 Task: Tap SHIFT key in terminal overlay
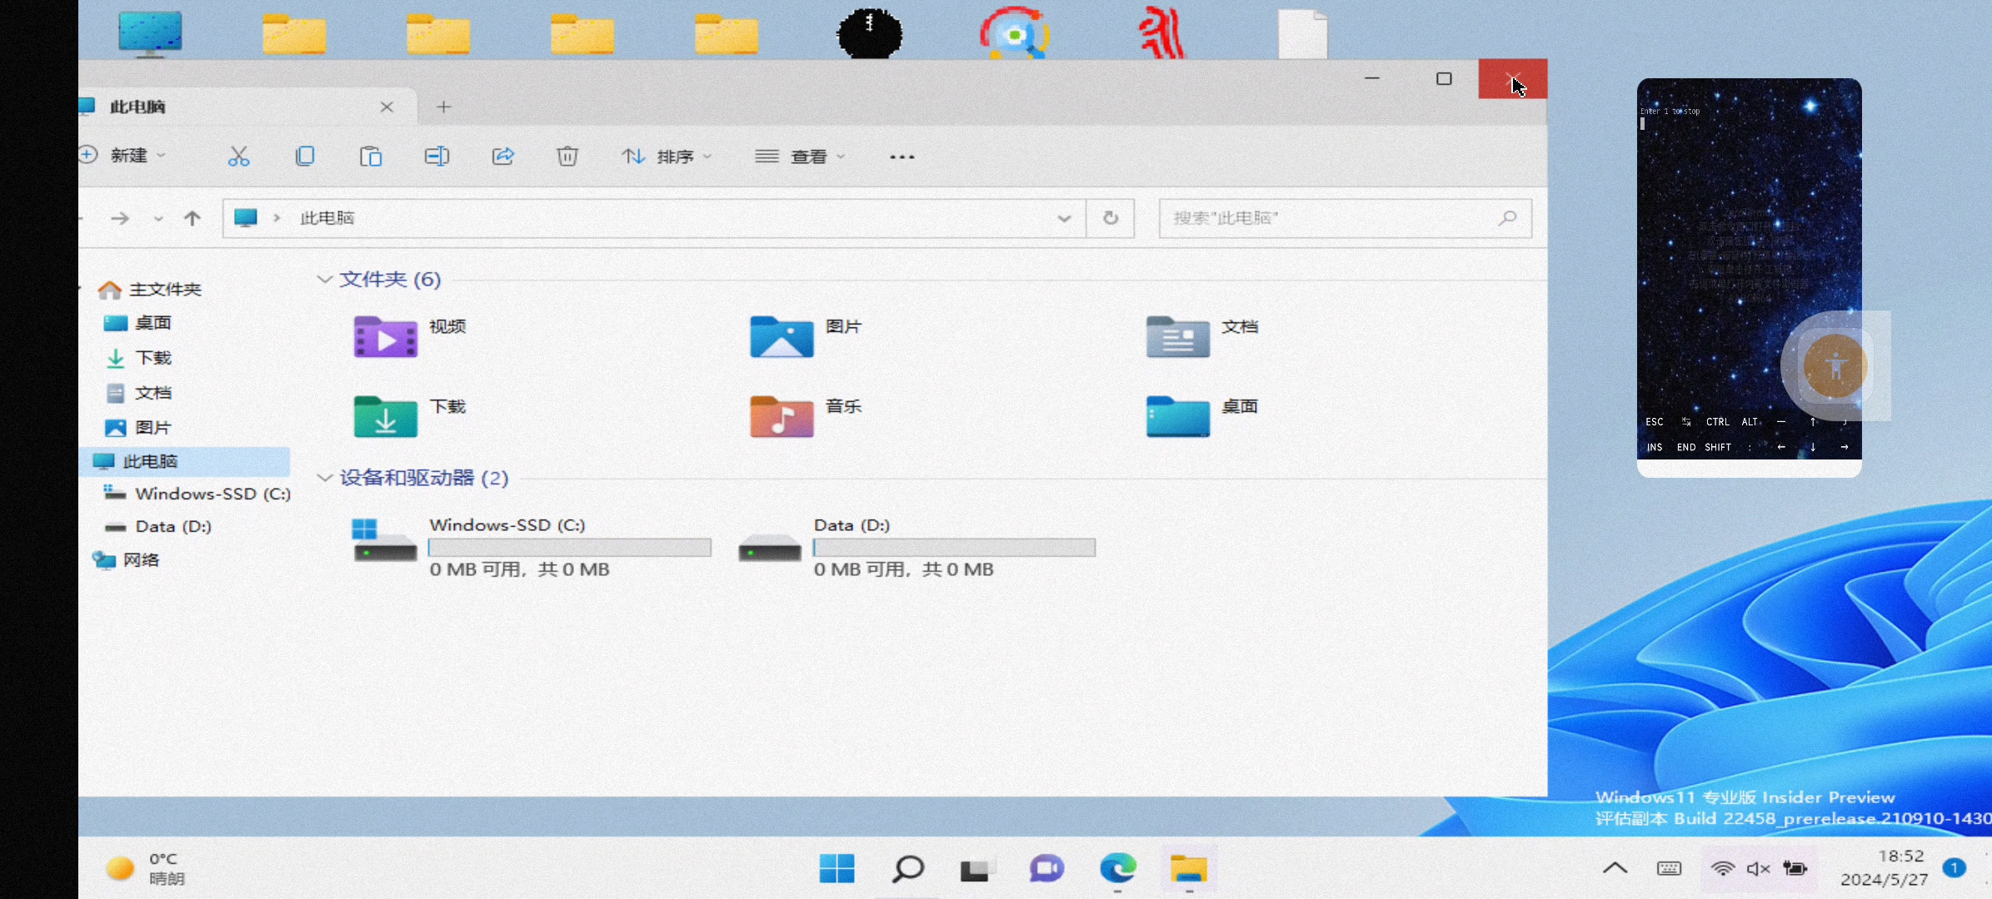tap(1718, 448)
